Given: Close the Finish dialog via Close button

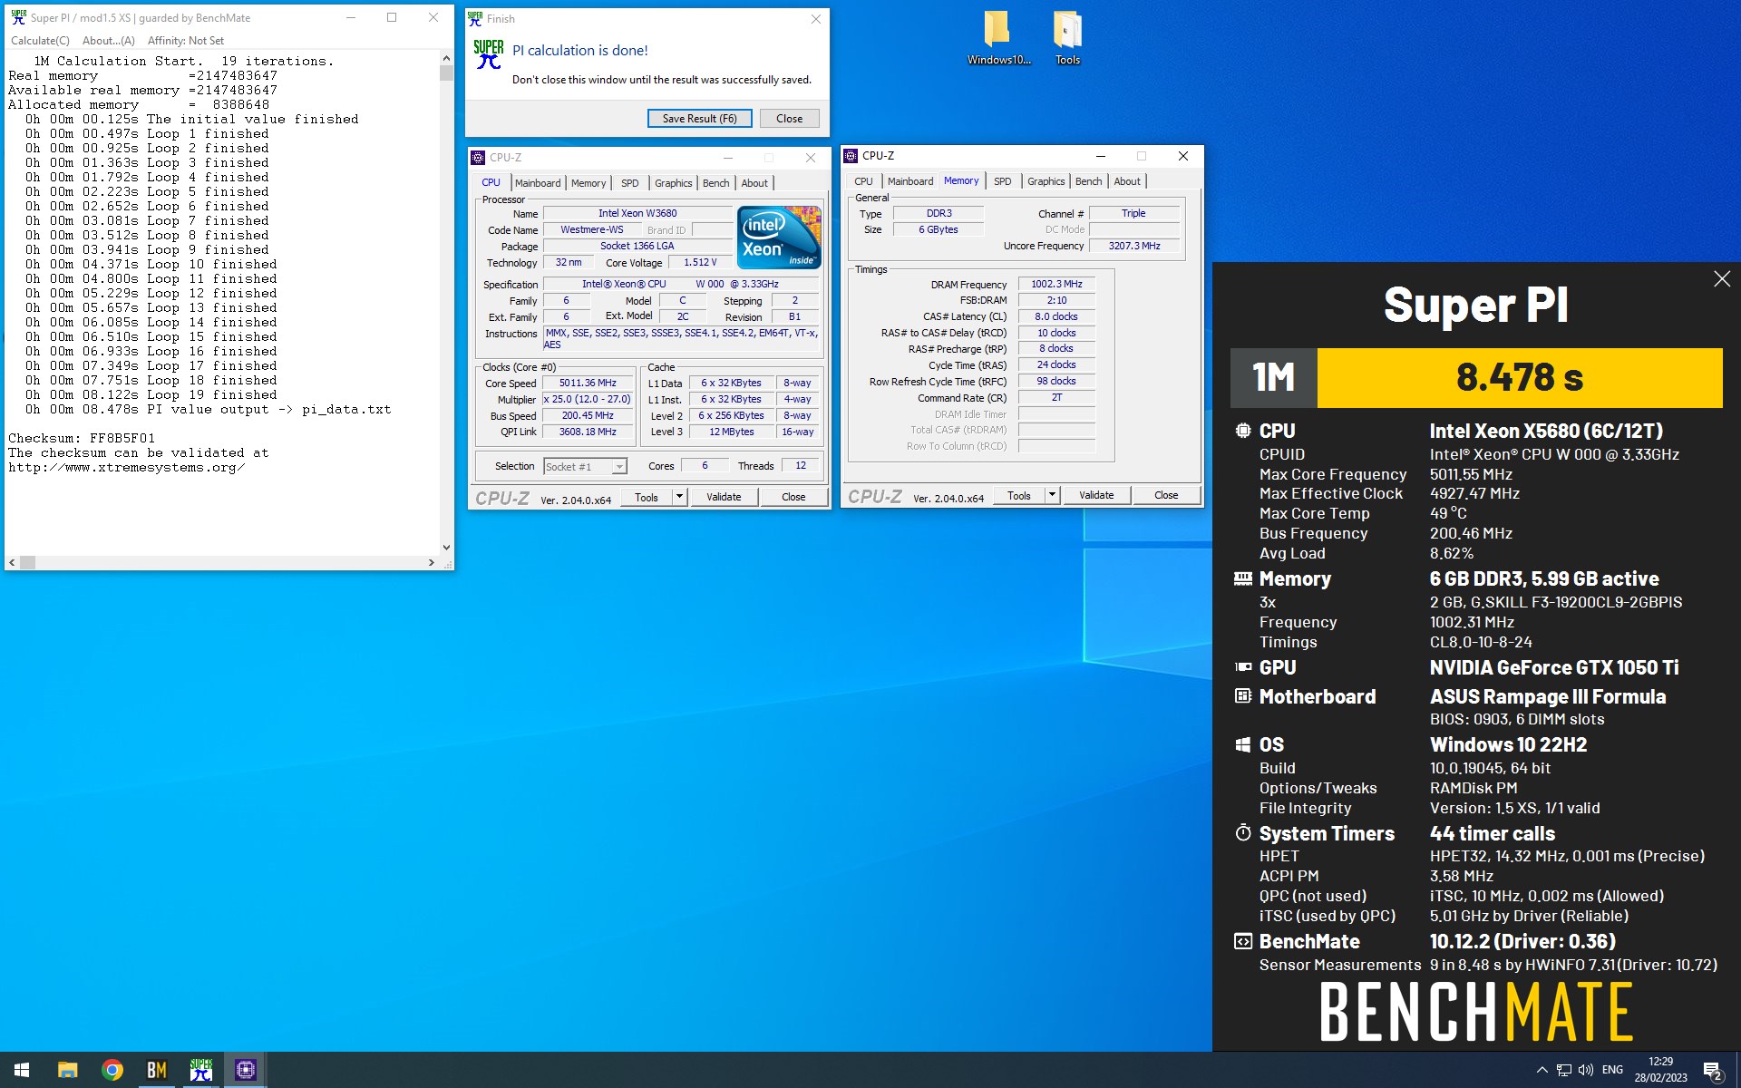Looking at the screenshot, I should 789,119.
